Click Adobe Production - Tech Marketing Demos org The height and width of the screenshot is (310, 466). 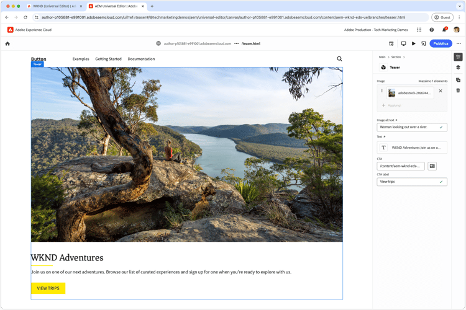376,30
